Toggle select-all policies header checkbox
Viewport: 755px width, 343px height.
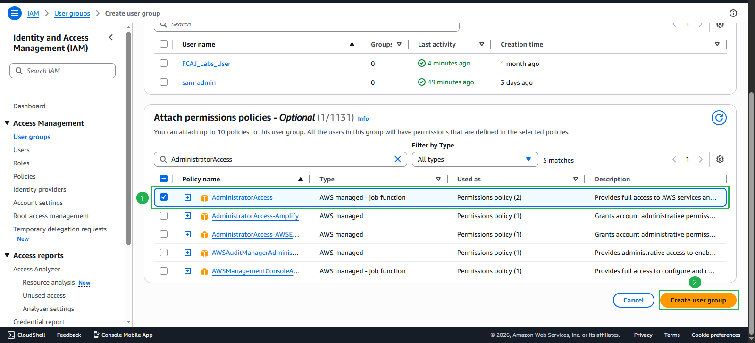tap(164, 179)
